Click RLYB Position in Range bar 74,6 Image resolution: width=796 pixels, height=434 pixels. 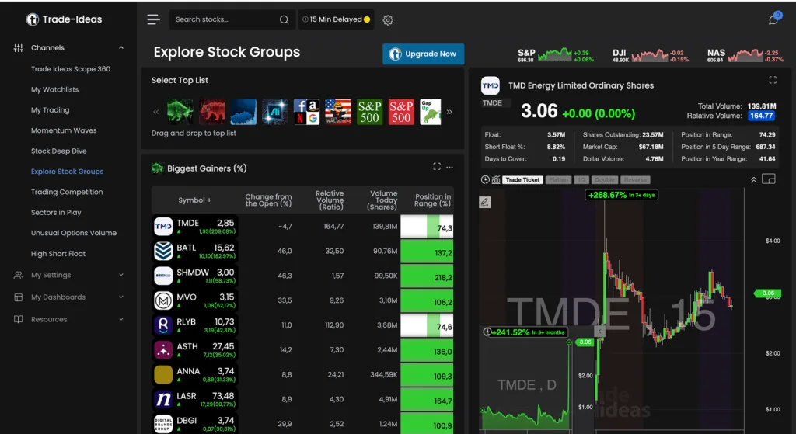point(427,325)
